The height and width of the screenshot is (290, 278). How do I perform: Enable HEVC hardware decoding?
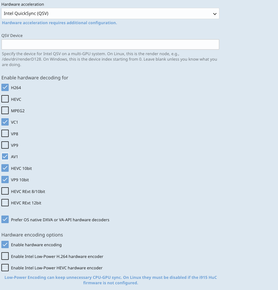pyautogui.click(x=5, y=99)
